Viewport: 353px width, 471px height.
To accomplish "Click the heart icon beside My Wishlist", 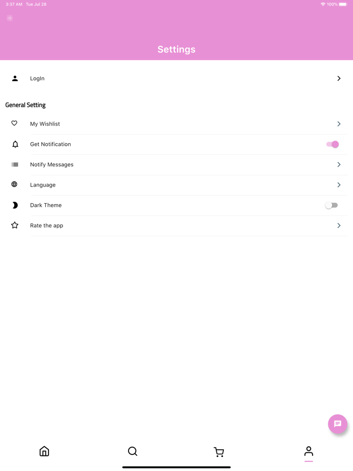I will (15, 124).
